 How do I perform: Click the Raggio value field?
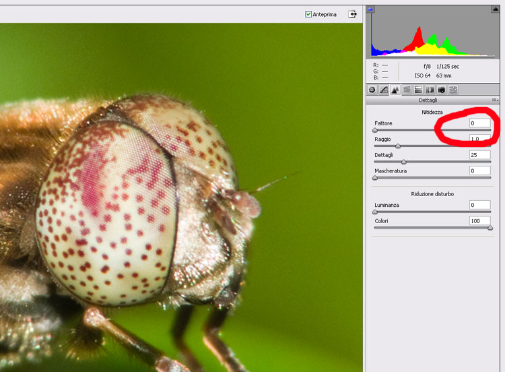pyautogui.click(x=479, y=139)
